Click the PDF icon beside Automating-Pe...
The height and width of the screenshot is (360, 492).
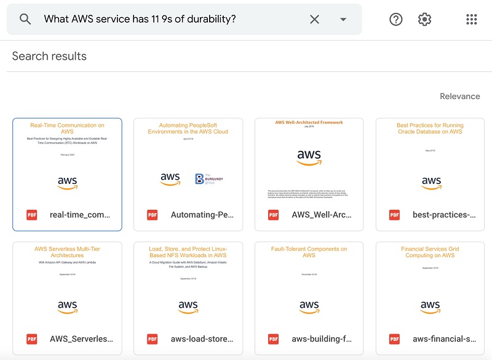153,215
